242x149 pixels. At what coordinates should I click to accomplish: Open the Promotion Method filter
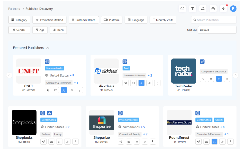(49, 20)
